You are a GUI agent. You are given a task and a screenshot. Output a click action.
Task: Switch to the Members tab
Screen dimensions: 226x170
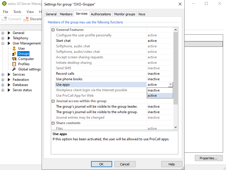[x=66, y=14]
